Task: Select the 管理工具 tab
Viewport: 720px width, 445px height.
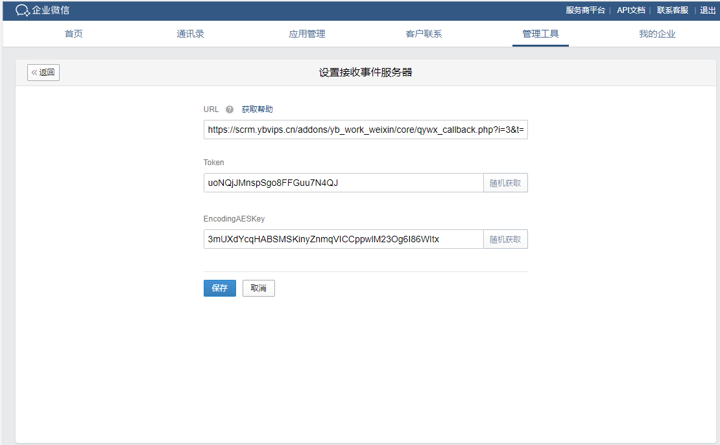Action: coord(540,34)
